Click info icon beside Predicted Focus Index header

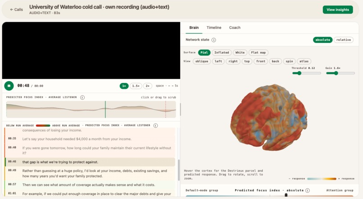pos(82,97)
